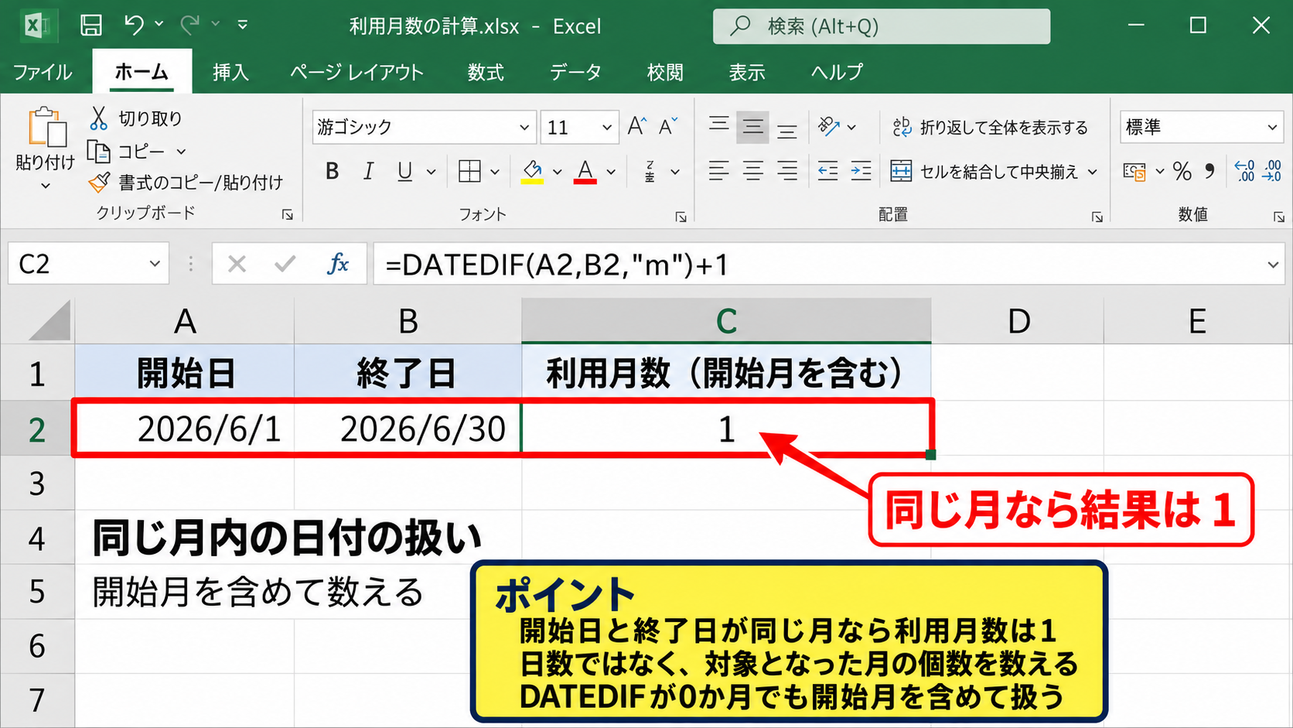Click the Paste clipboard icon
Screen dimensions: 1293x728
coord(46,128)
